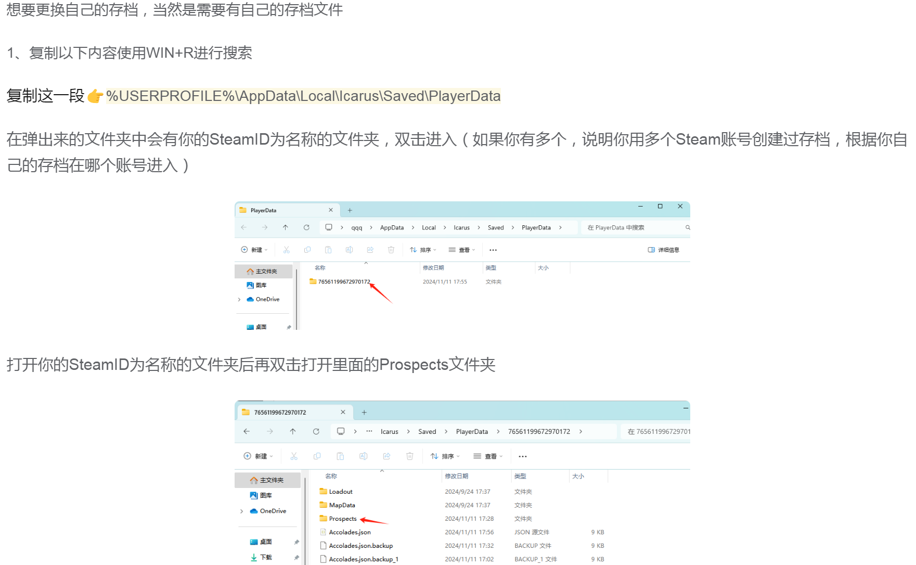Click Local breadcrumb in PlayerData window
Viewport: 916px width, 565px height.
(429, 228)
